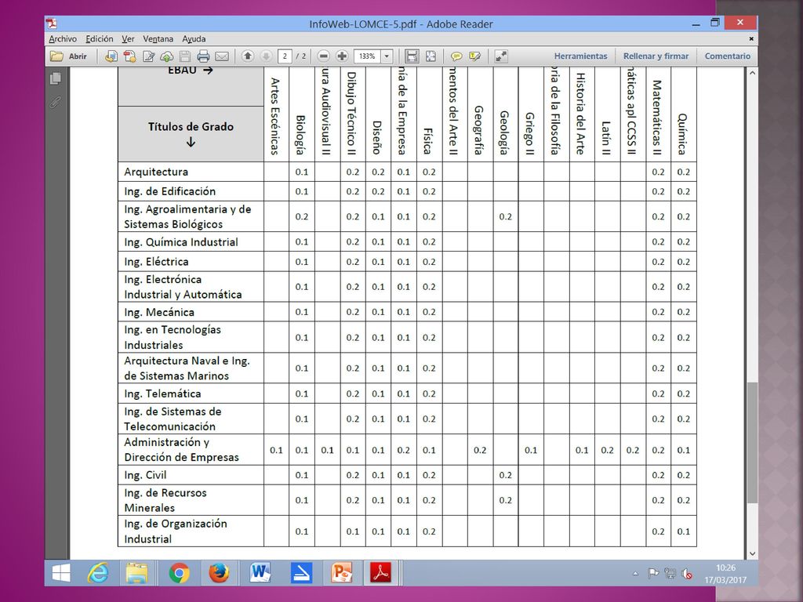Screen dimensions: 803x602
Task: Print the document using the printer icon
Action: (203, 56)
